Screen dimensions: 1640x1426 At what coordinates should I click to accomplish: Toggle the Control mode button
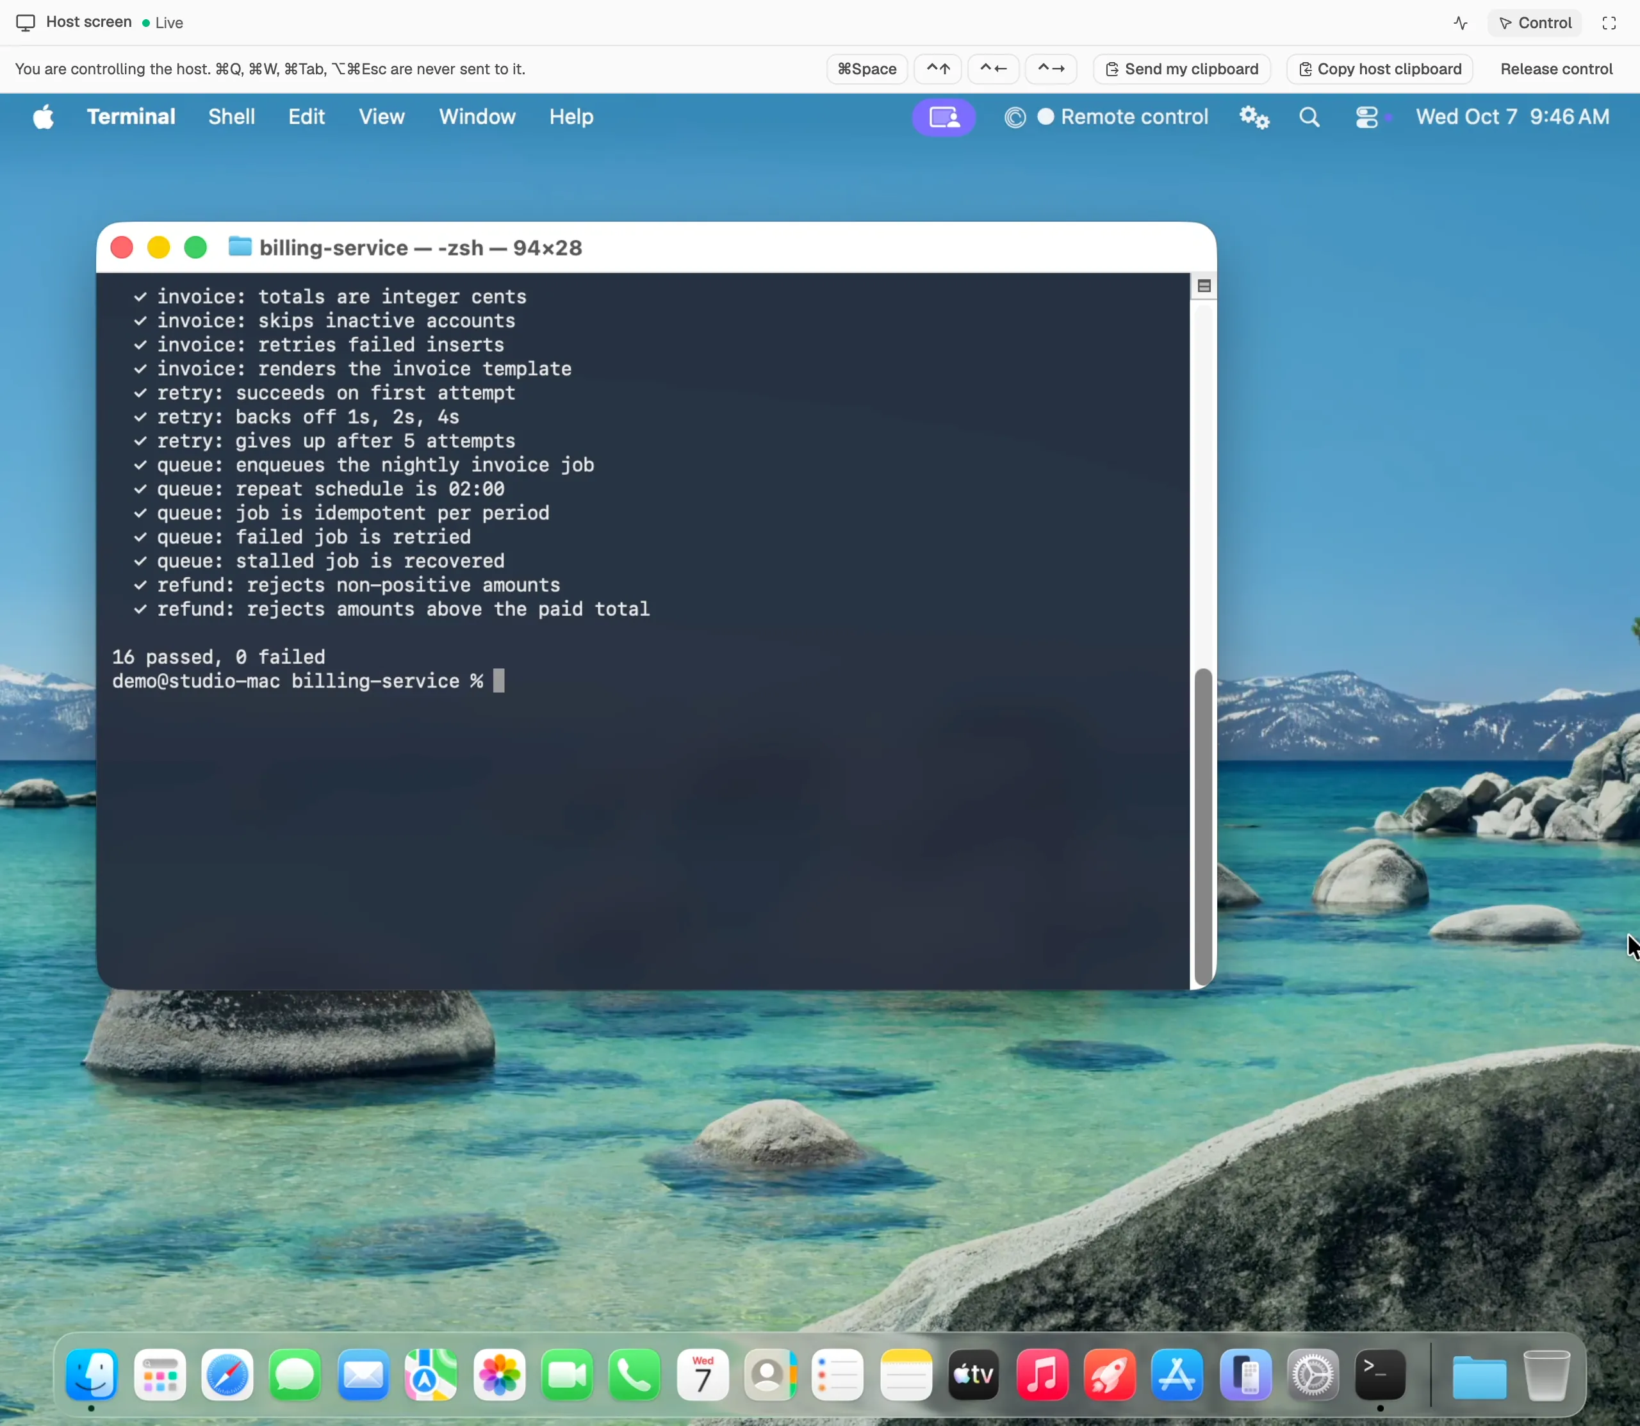pyautogui.click(x=1535, y=23)
